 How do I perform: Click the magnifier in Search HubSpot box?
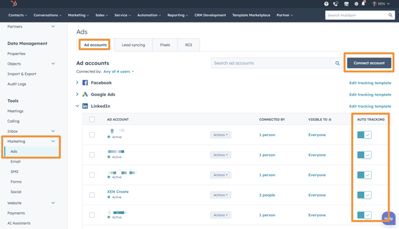click(x=390, y=15)
